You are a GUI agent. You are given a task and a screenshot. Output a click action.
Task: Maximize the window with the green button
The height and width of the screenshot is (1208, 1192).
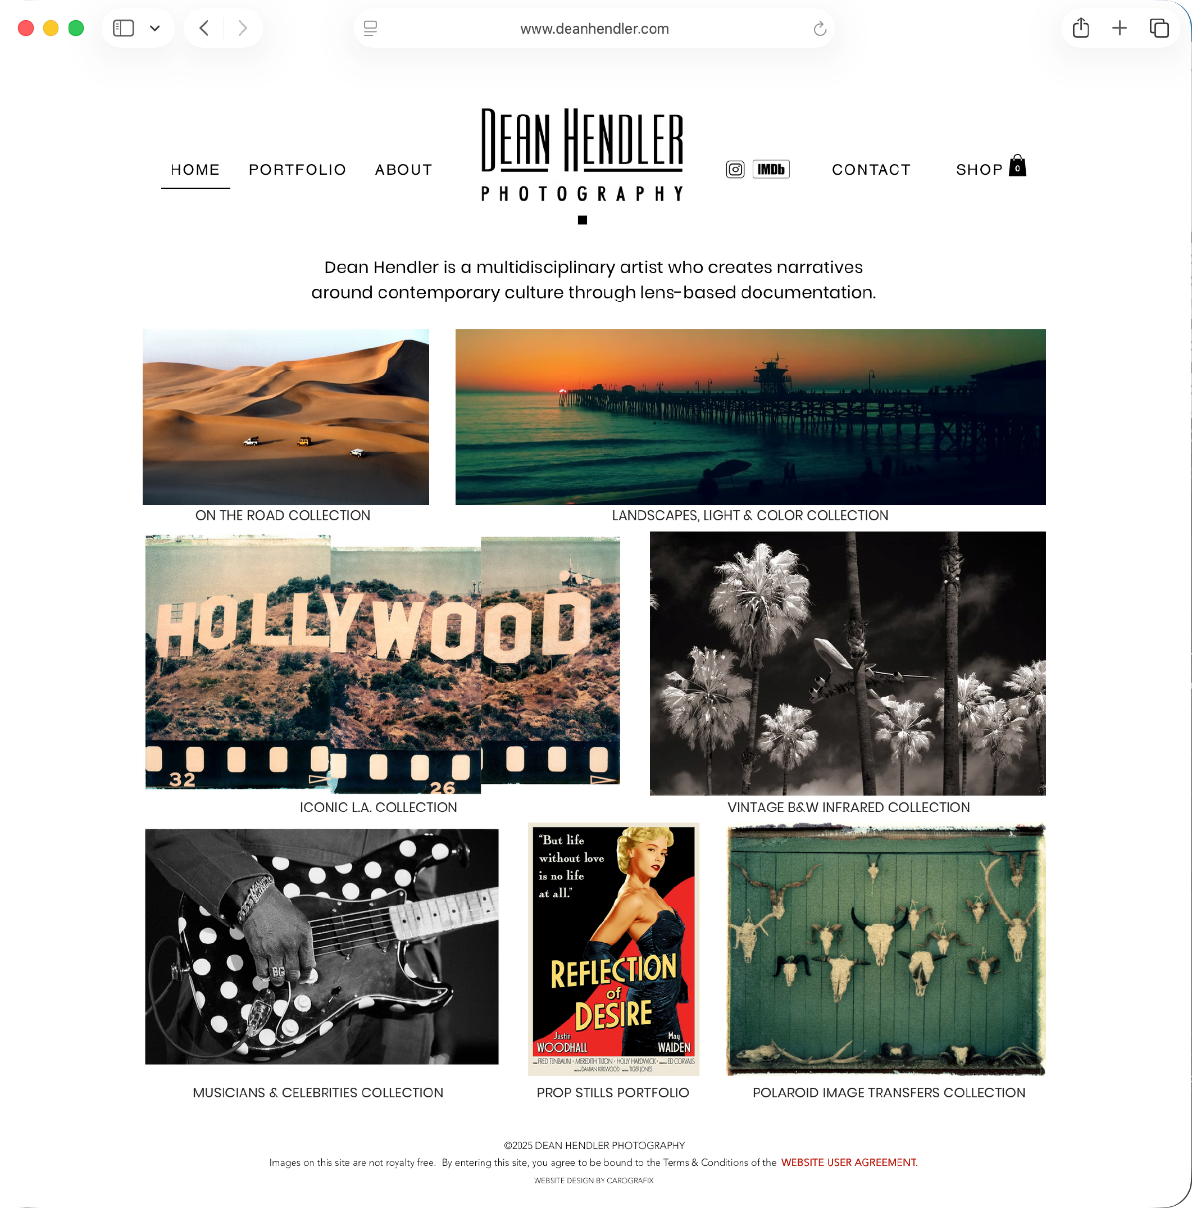tap(76, 28)
